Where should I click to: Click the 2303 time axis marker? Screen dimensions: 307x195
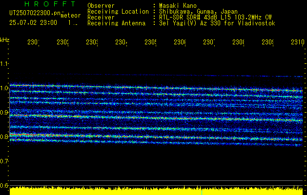(x=92, y=42)
